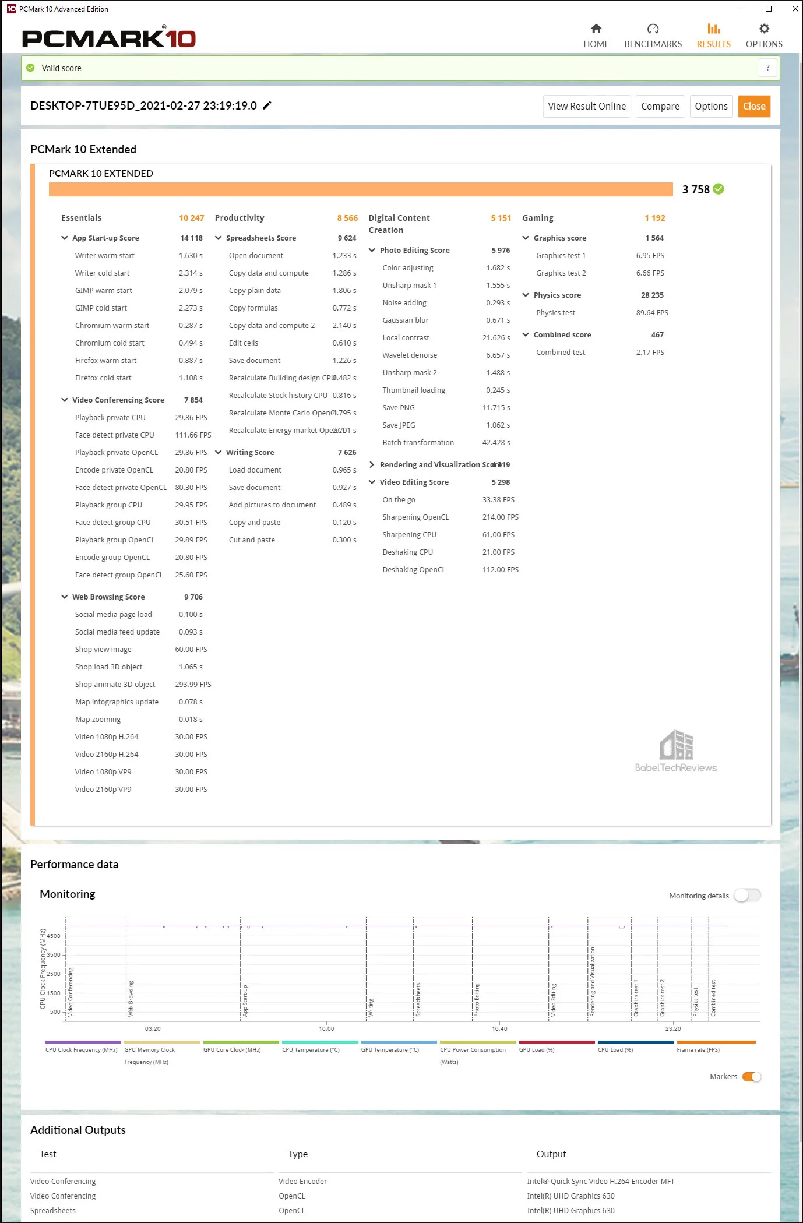Select Frame rate (FPS) legend color

pos(716,1042)
